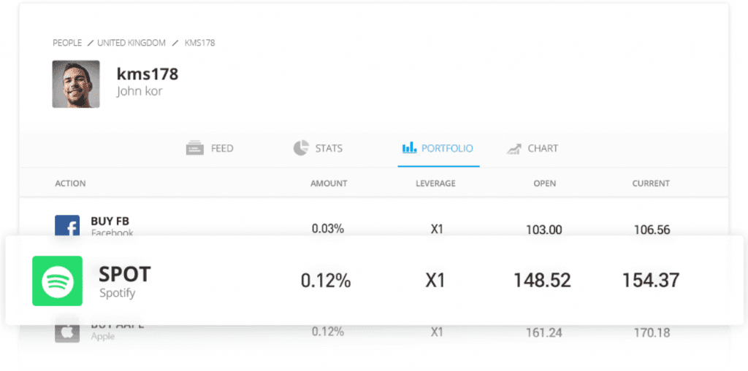Click the Chart trend line icon

click(x=514, y=149)
